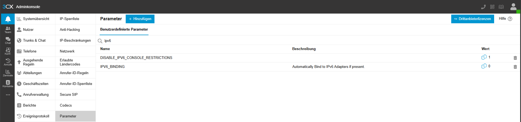The image size is (521, 122).
Task: Open the notifications bell icon
Action: pos(8,19)
